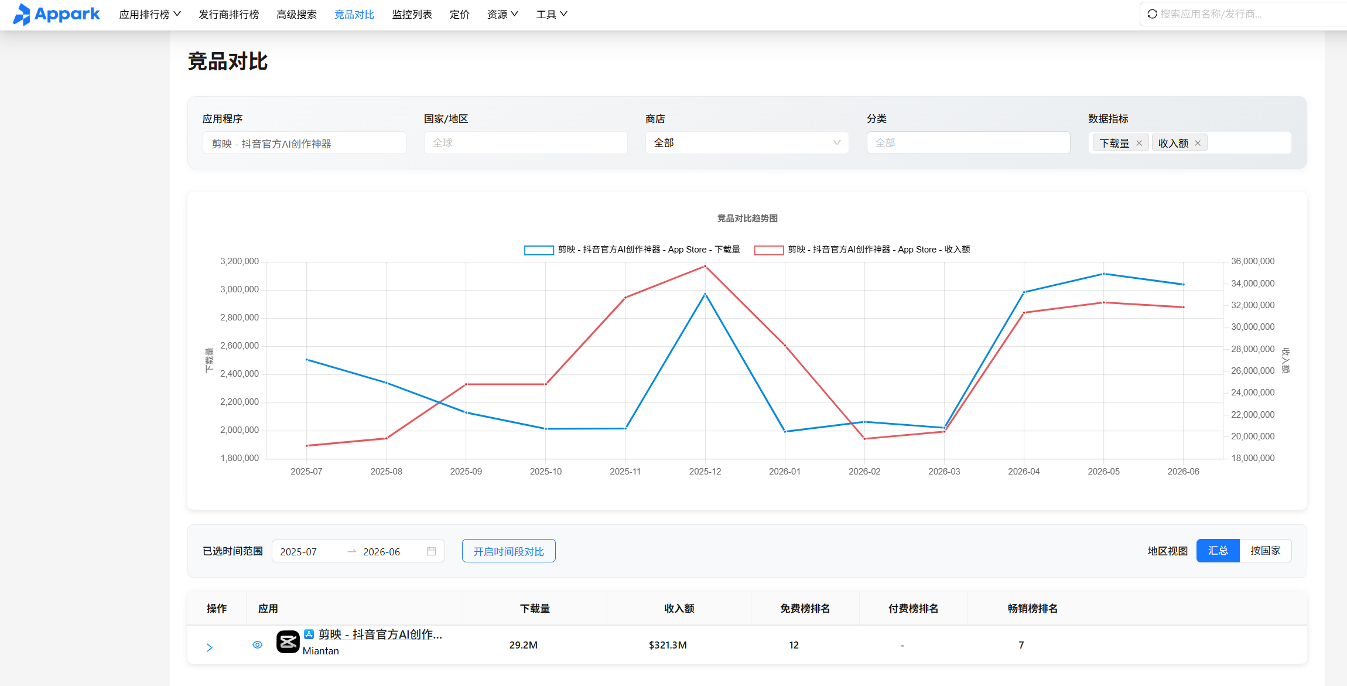Click the search refresh icon
Image resolution: width=1347 pixels, height=686 pixels.
[x=1152, y=14]
